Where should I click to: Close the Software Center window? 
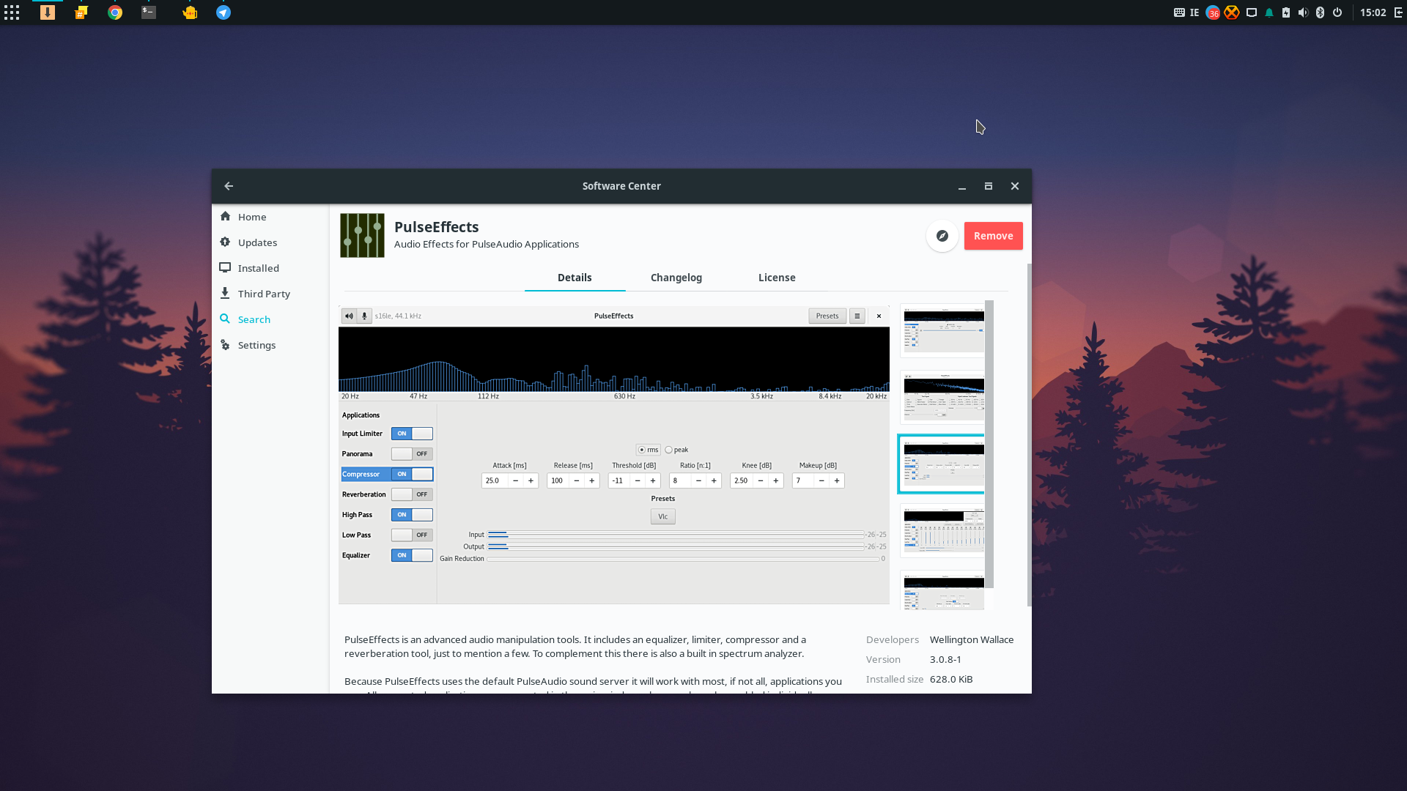coord(1015,186)
